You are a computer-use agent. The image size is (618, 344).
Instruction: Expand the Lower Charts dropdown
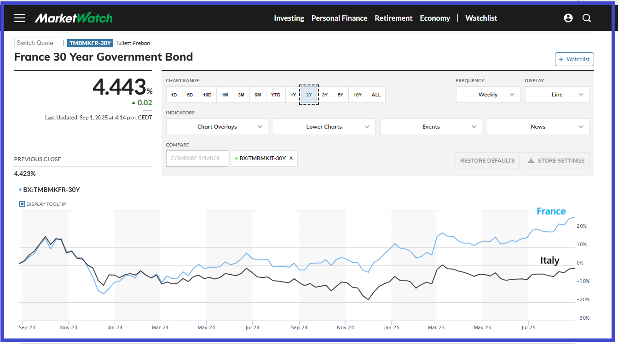324,127
